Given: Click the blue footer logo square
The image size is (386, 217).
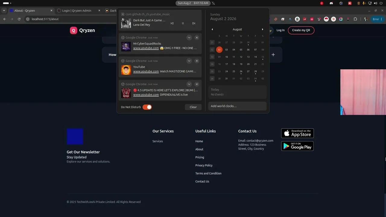Looking at the screenshot, I should point(75,136).
